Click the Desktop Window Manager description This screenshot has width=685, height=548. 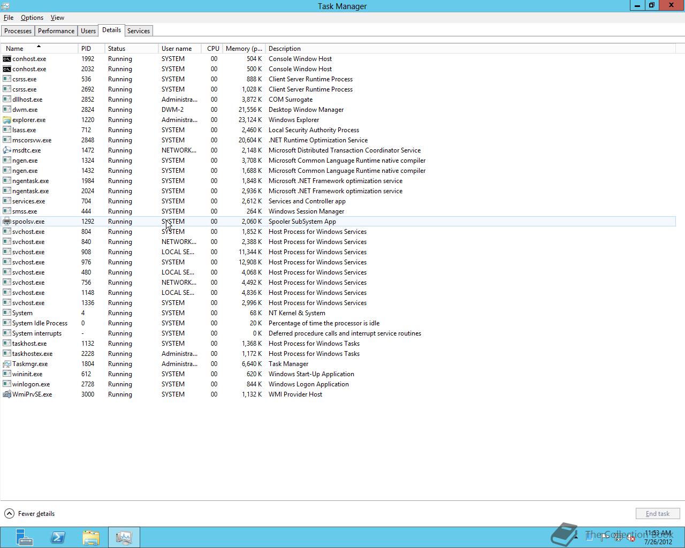pyautogui.click(x=306, y=110)
